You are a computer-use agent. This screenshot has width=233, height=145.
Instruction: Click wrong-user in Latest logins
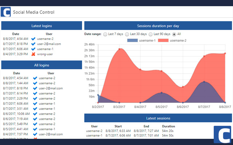[x=45, y=54]
